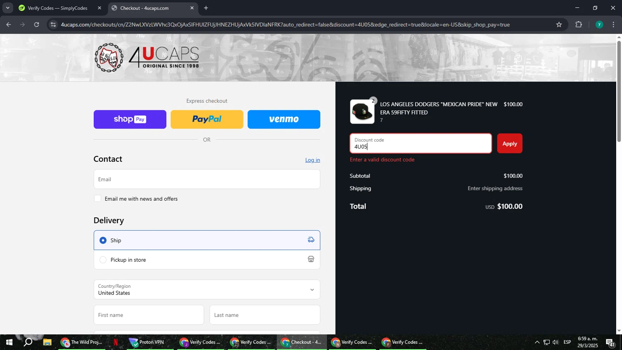Click the Shop Pay express checkout button

point(130,119)
